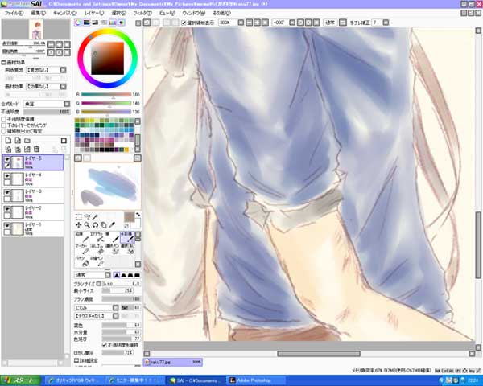Create a new layer folder
The width and height of the screenshot is (483, 386).
(27, 141)
